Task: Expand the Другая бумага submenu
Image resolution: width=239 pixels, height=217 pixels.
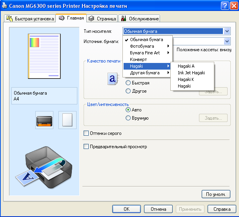Action: [x=147, y=73]
